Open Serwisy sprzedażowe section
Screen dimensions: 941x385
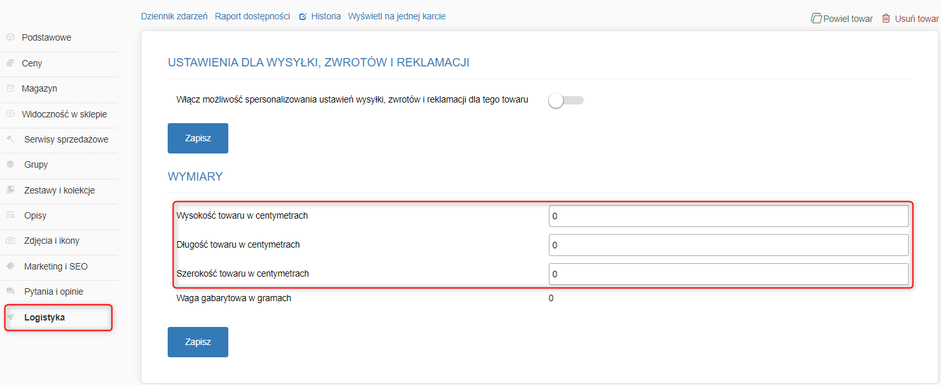(x=66, y=139)
